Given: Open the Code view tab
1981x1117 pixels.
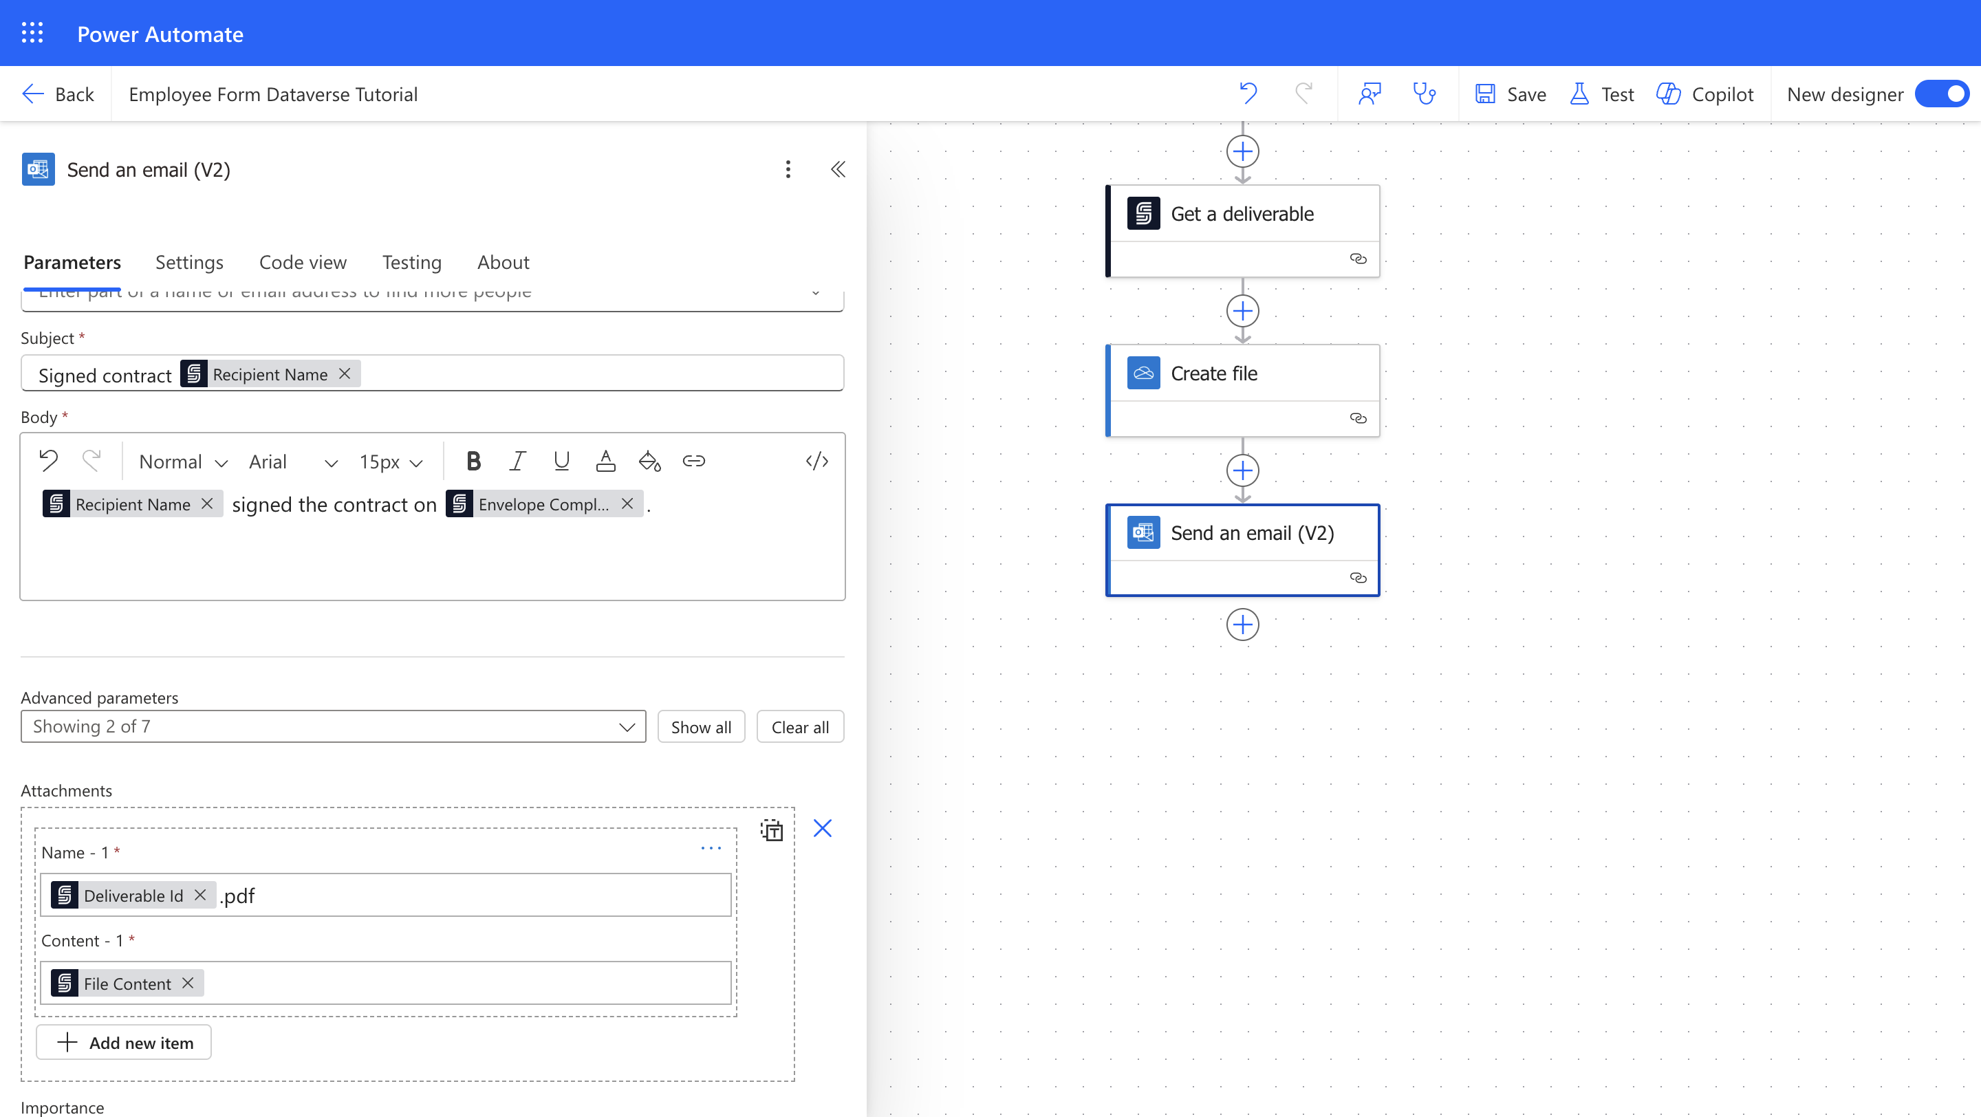Looking at the screenshot, I should [302, 262].
